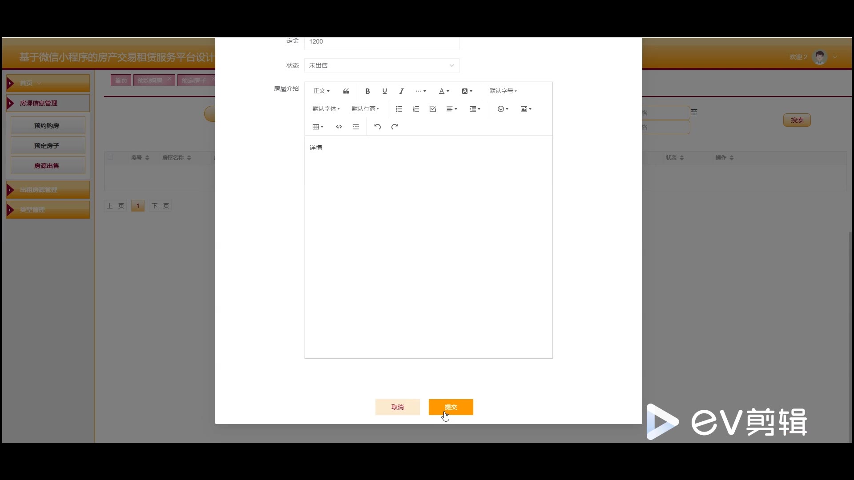Screen dimensions: 854x480
Task: Apply italic formatting
Action: [401, 91]
